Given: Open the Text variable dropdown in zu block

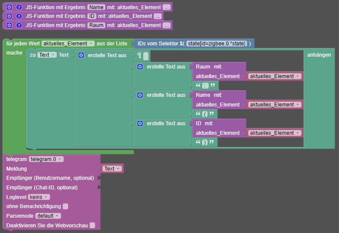Looking at the screenshot, I should (47, 55).
